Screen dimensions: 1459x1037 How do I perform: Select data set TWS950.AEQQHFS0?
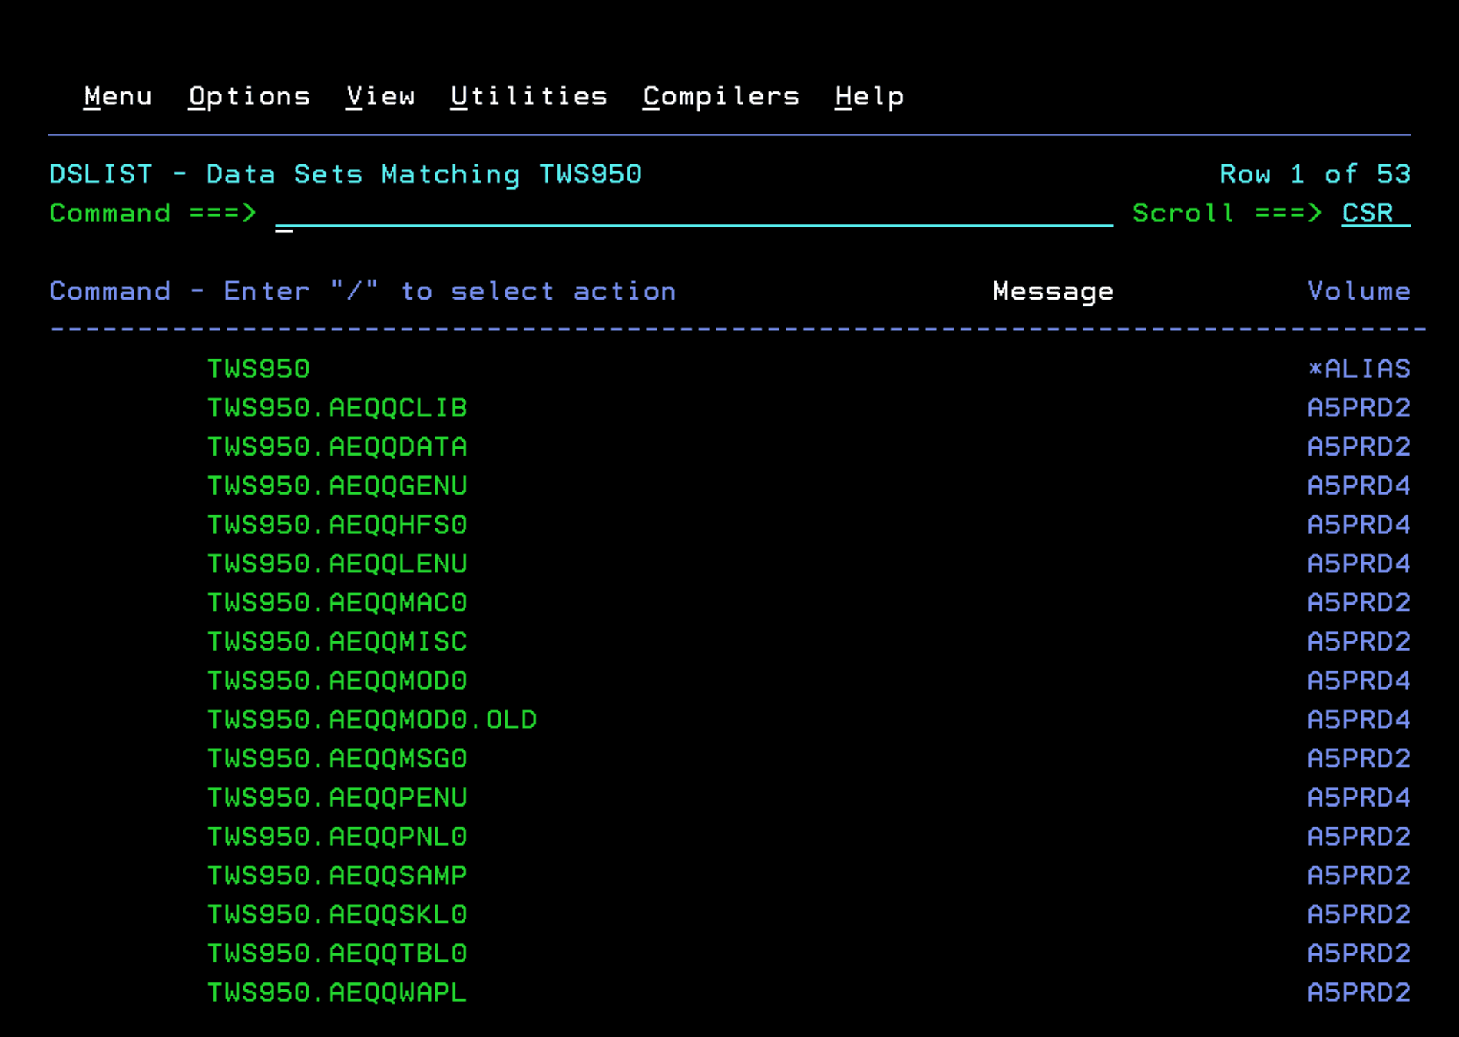[x=337, y=525]
